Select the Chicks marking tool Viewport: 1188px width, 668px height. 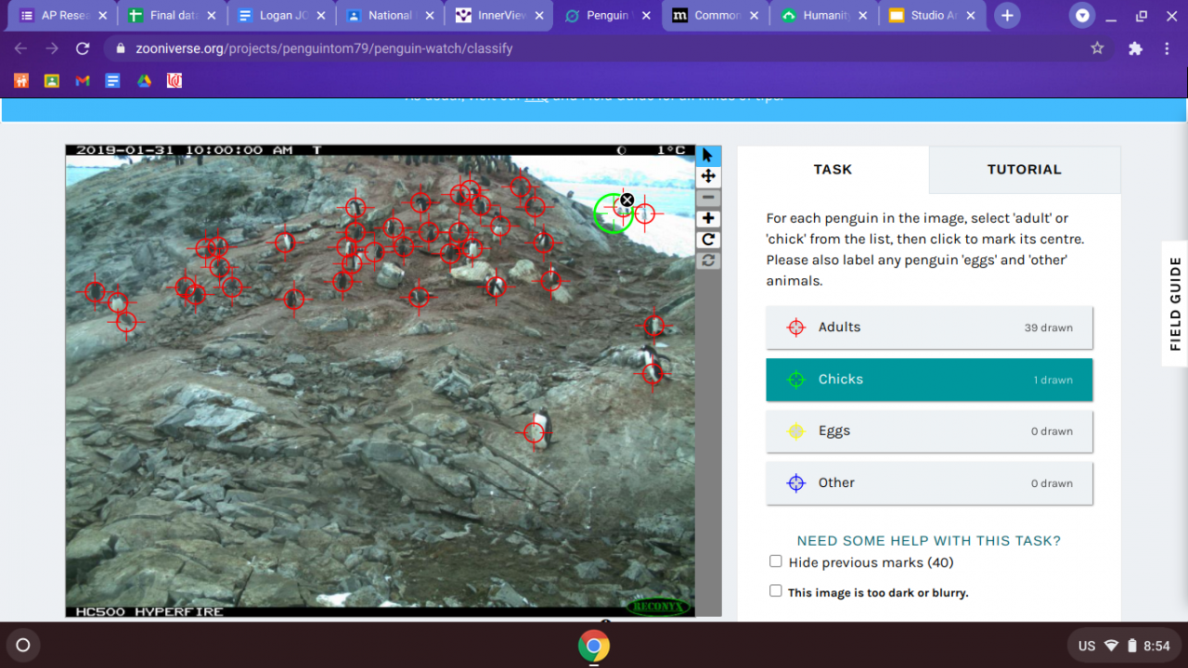(929, 379)
